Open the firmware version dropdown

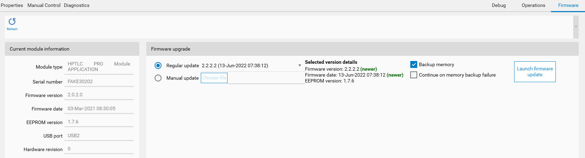pyautogui.click(x=299, y=65)
